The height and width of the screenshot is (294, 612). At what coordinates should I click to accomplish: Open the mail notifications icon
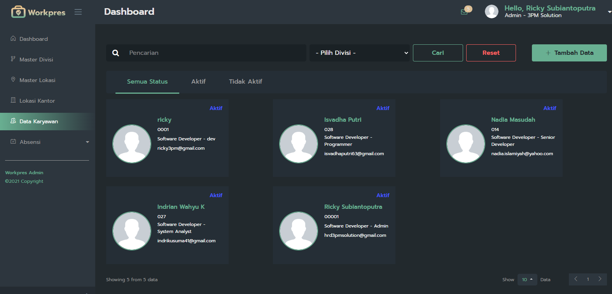point(464,12)
